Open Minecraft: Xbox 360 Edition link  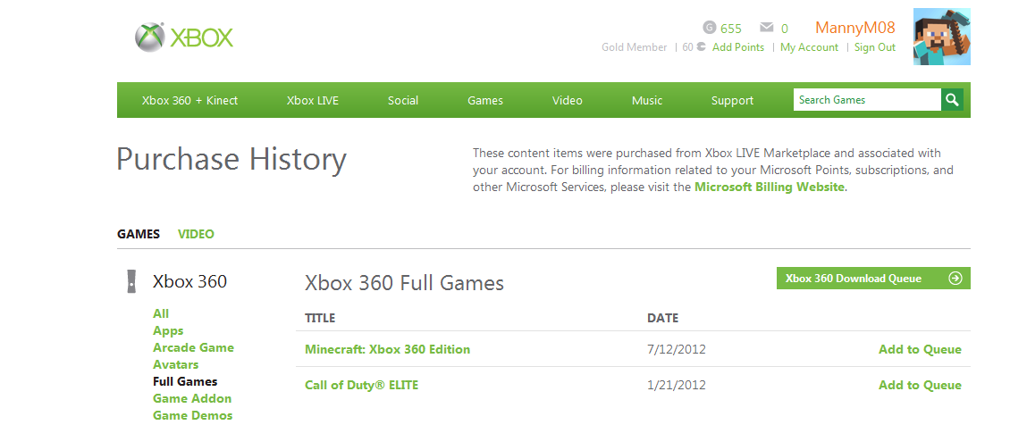tap(387, 349)
